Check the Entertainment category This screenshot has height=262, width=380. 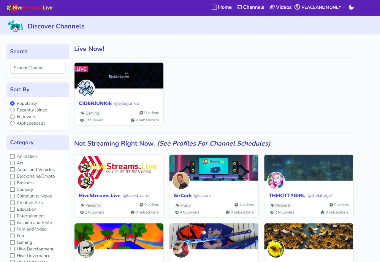[12, 216]
